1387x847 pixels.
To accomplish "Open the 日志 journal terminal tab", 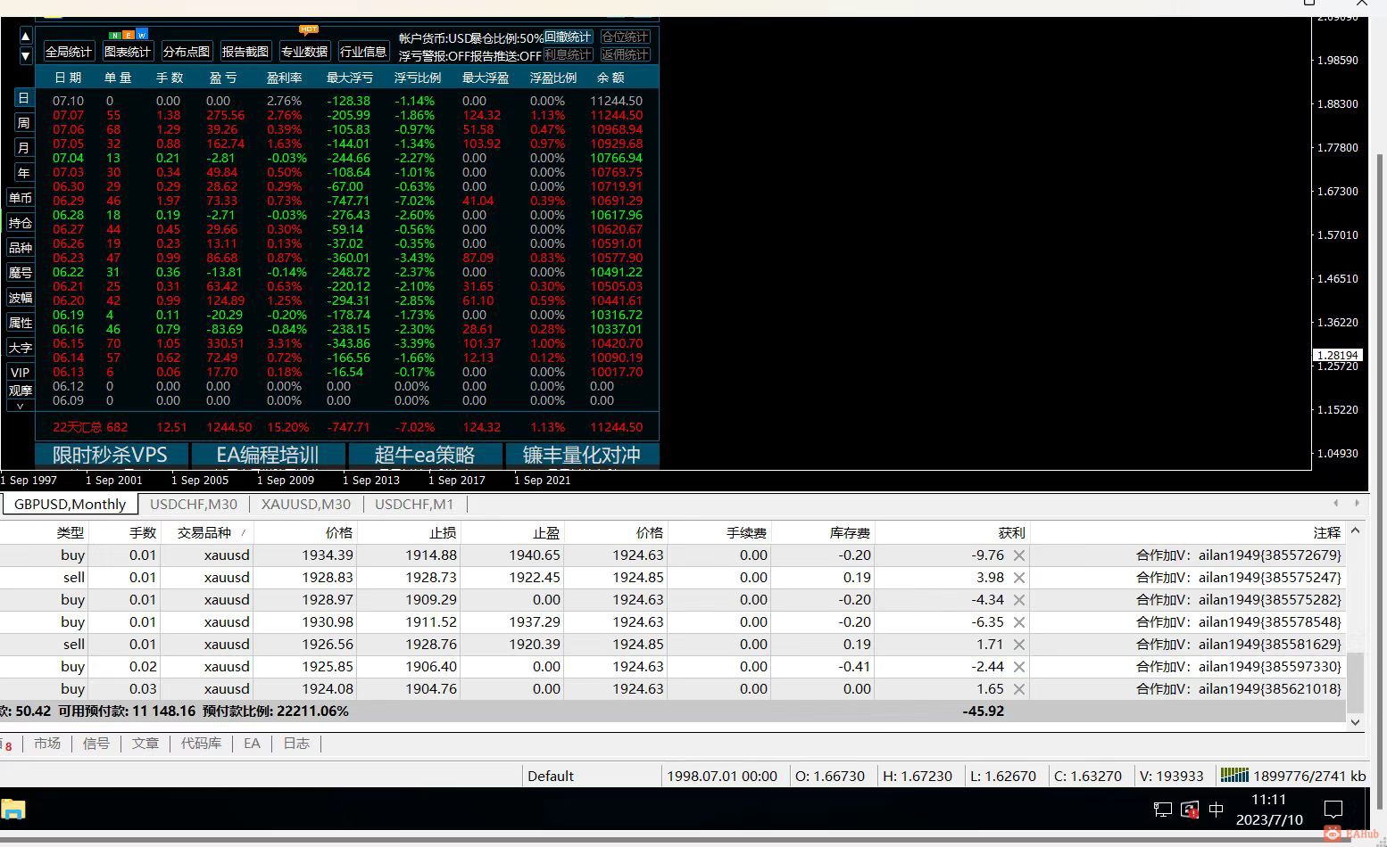I will 296,744.
